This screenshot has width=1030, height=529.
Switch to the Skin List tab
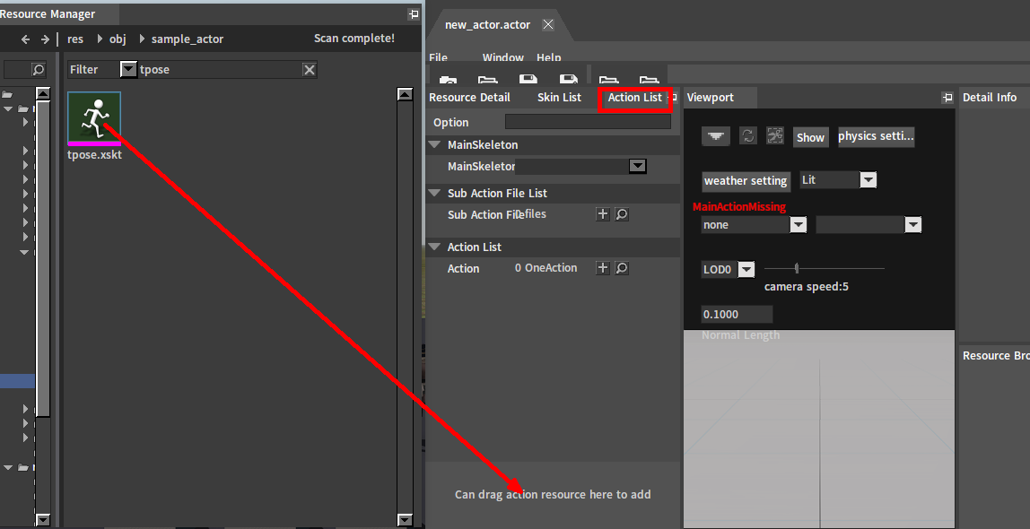(x=559, y=98)
